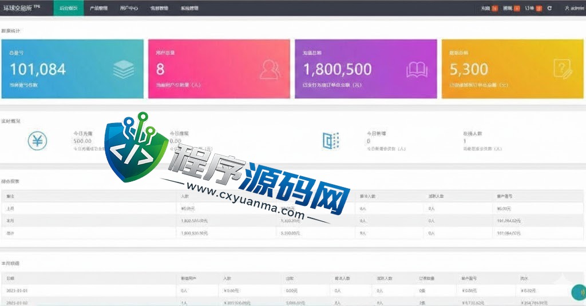
Task: Click the 今日新增 label
Action: pos(376,133)
